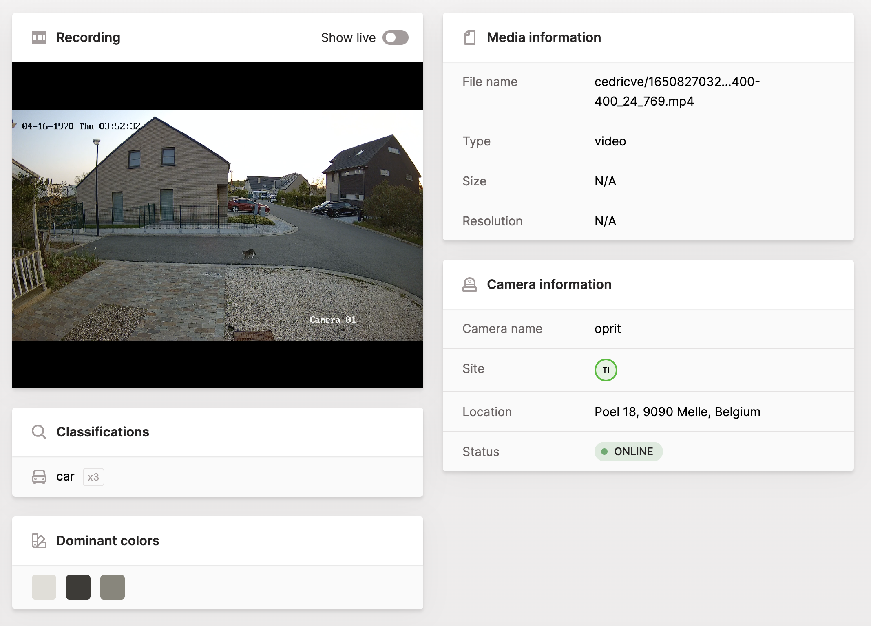The image size is (871, 626).
Task: Click the Classifications magnifier icon
Action: pyautogui.click(x=39, y=432)
